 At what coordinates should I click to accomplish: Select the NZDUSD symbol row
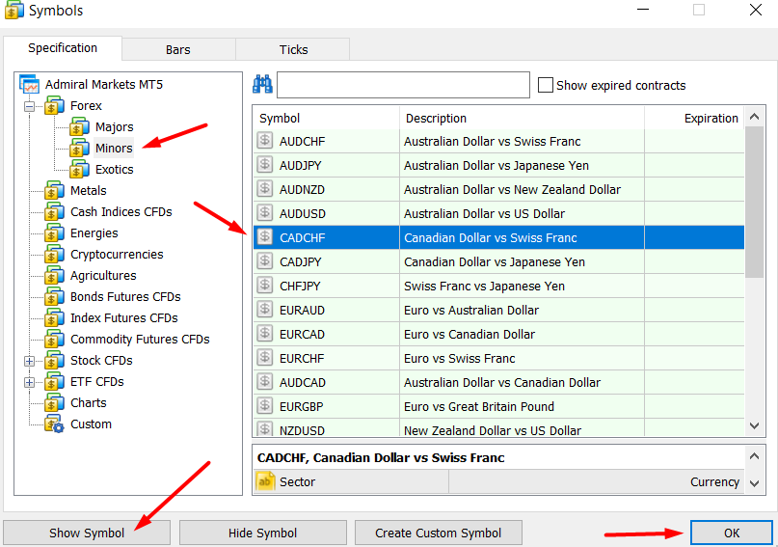(x=498, y=428)
